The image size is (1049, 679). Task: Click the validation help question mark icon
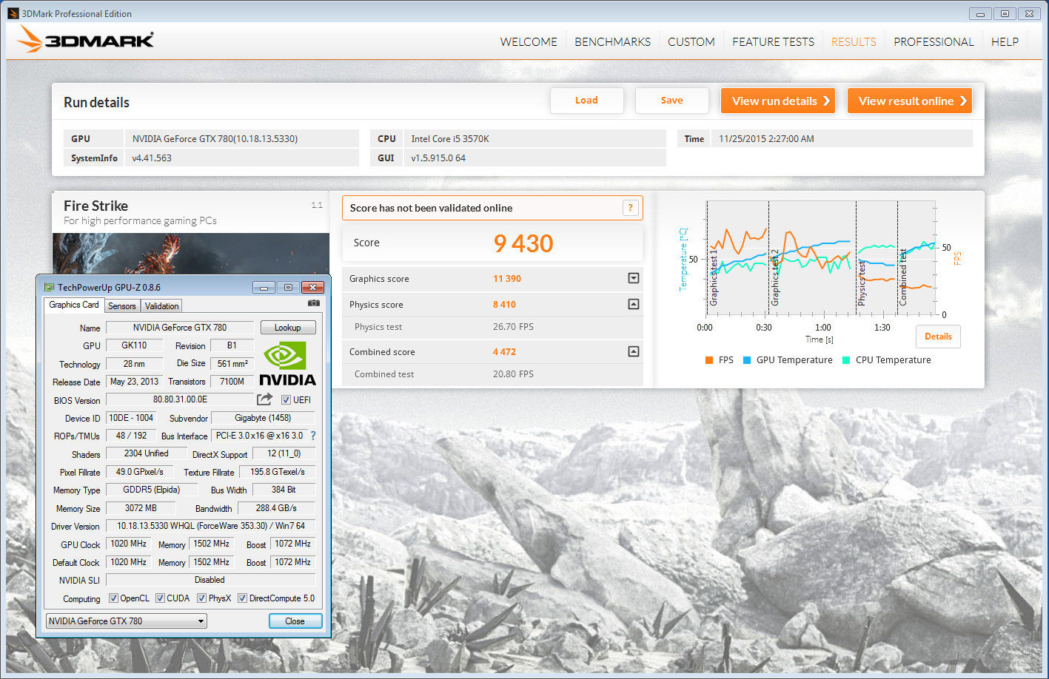point(630,208)
